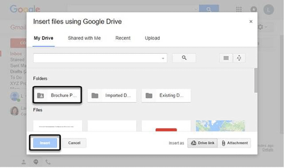Select Attachment insert option
Image resolution: width=284 pixels, height=168 pixels.
pos(234,143)
